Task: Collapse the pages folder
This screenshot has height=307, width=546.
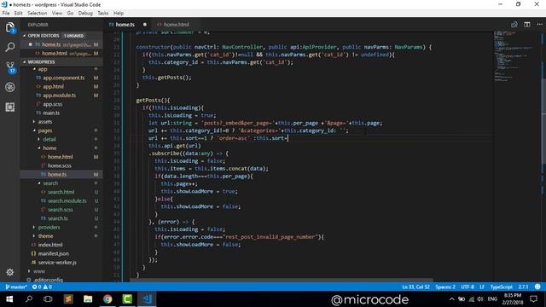Action: click(45, 130)
